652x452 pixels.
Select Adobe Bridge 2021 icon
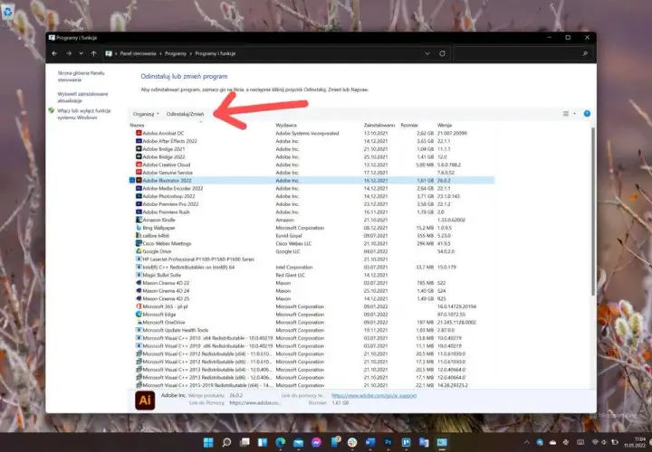[139, 149]
